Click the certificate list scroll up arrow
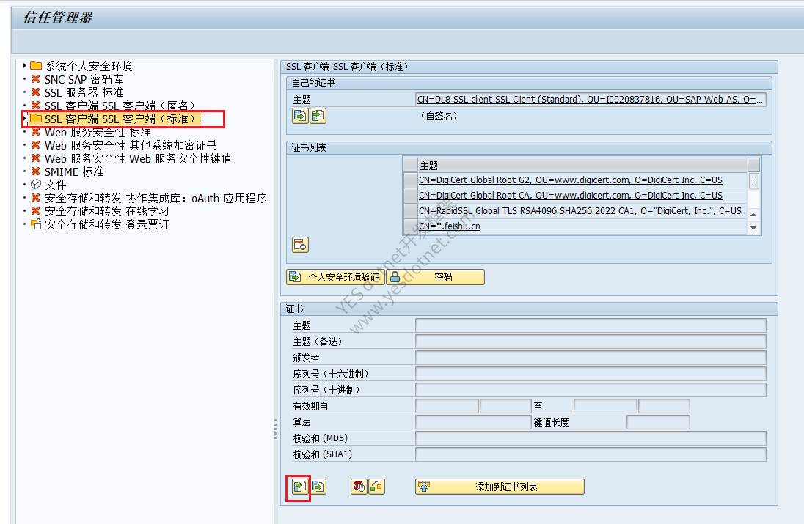The height and width of the screenshot is (524, 804). (753, 215)
